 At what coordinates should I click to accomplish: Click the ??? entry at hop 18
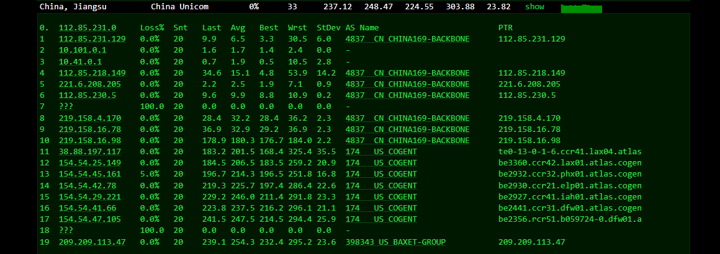tap(66, 230)
